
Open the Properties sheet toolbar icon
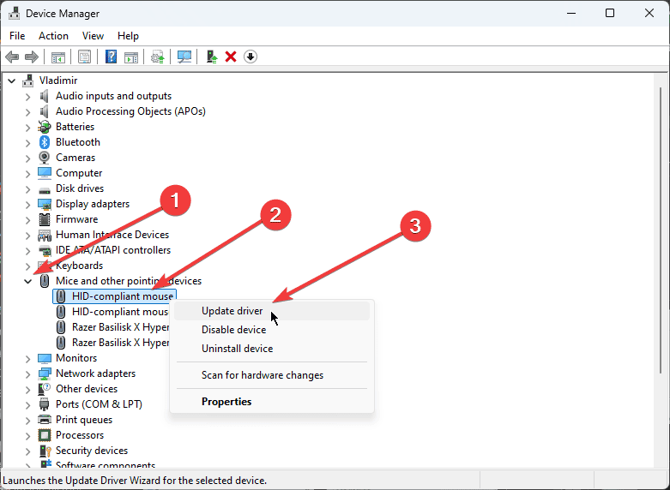coord(85,57)
